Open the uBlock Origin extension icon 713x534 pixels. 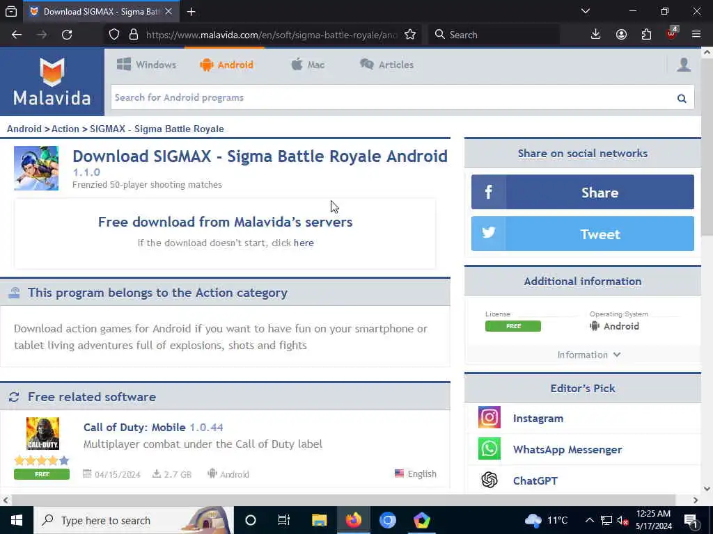pyautogui.click(x=672, y=33)
